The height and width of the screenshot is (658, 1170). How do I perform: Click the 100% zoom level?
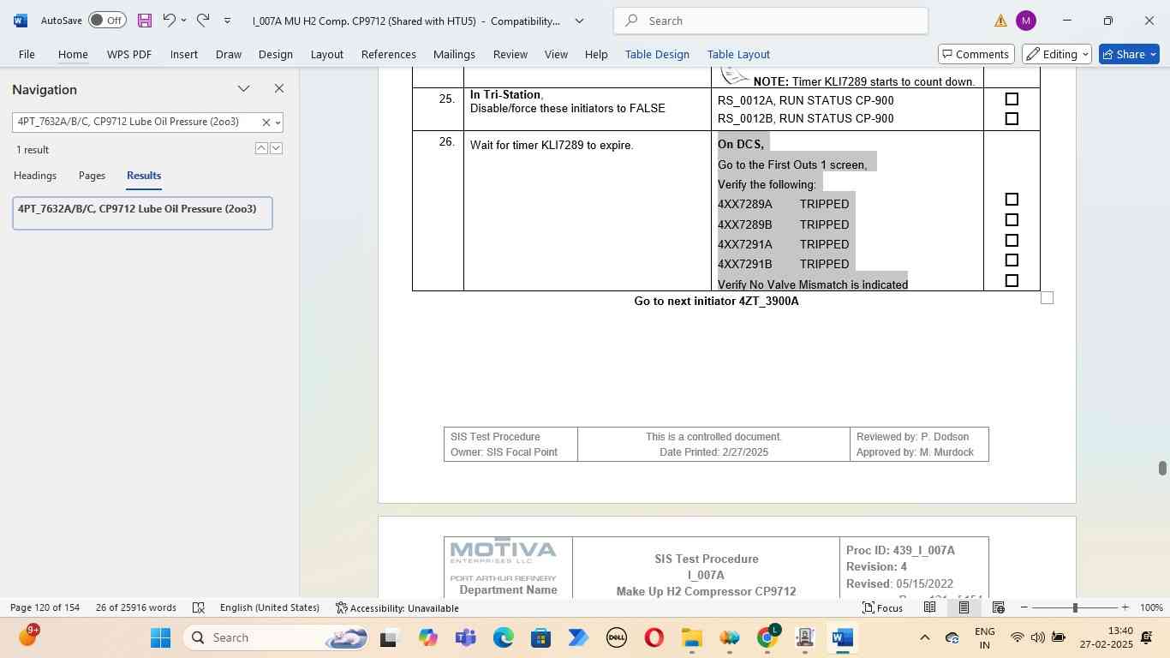click(x=1151, y=607)
